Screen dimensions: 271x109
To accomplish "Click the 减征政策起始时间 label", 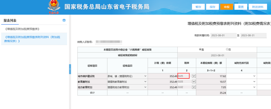I will [x=127, y=55].
